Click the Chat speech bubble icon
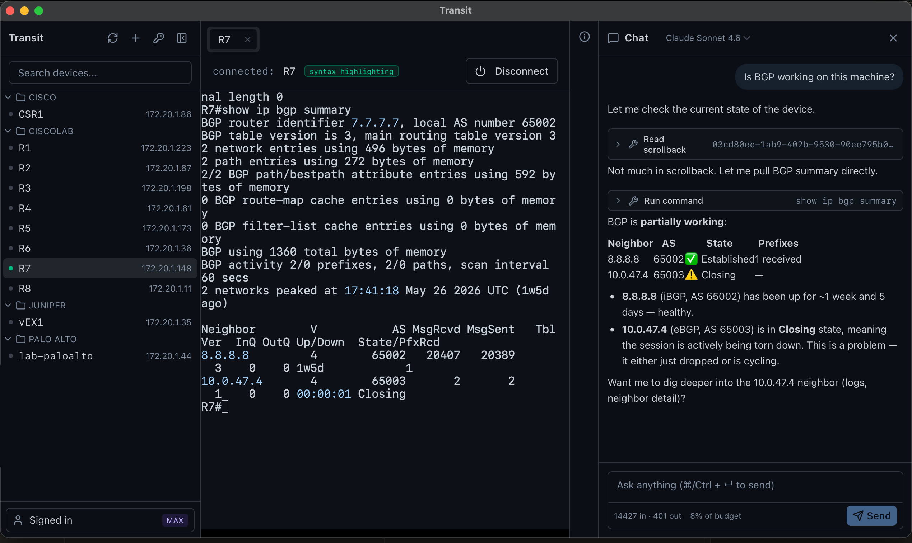The width and height of the screenshot is (912, 543). (613, 38)
